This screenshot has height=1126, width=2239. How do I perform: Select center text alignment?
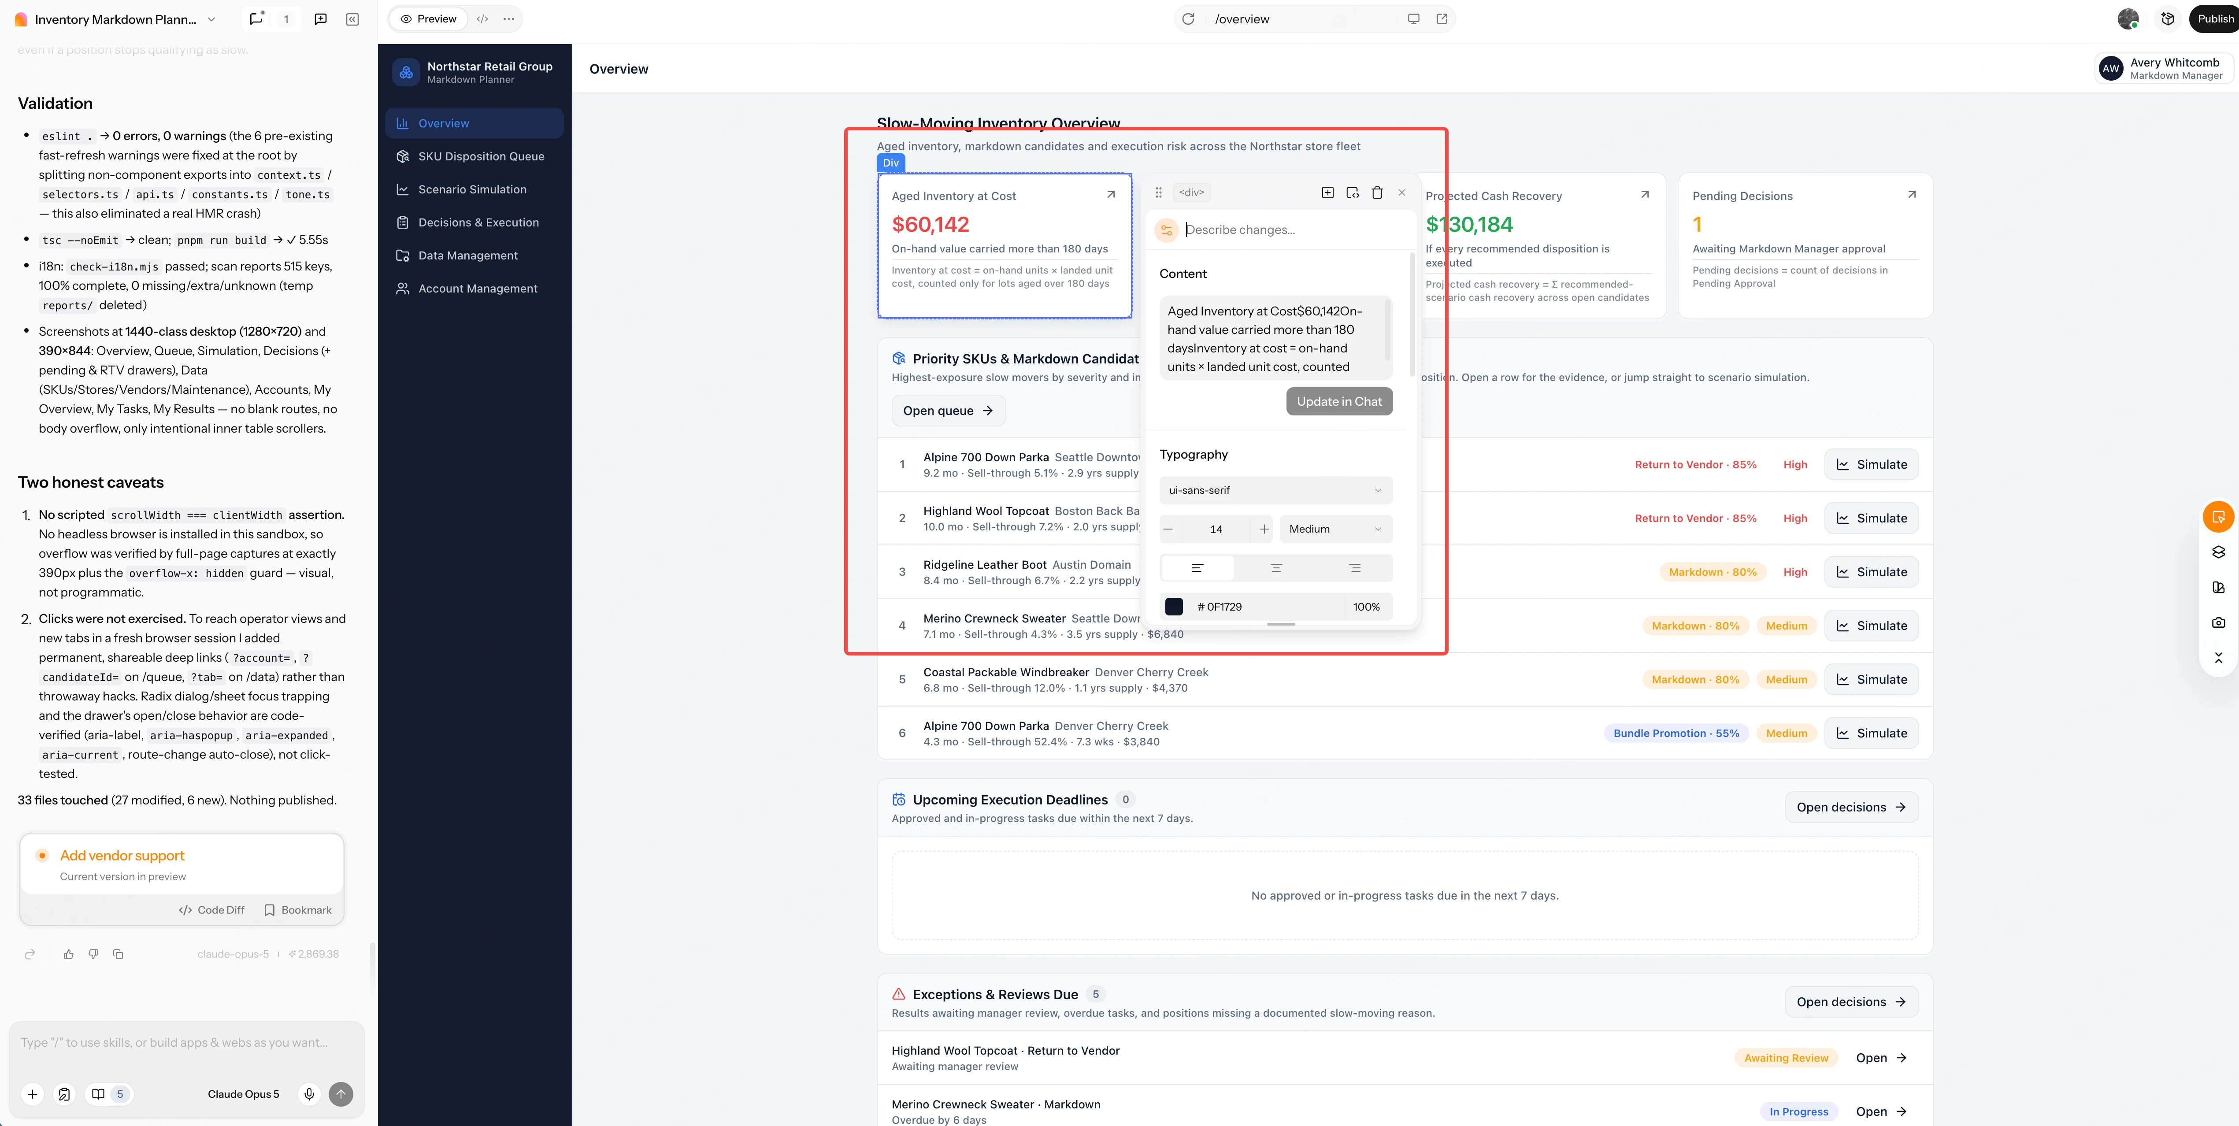coord(1276,568)
